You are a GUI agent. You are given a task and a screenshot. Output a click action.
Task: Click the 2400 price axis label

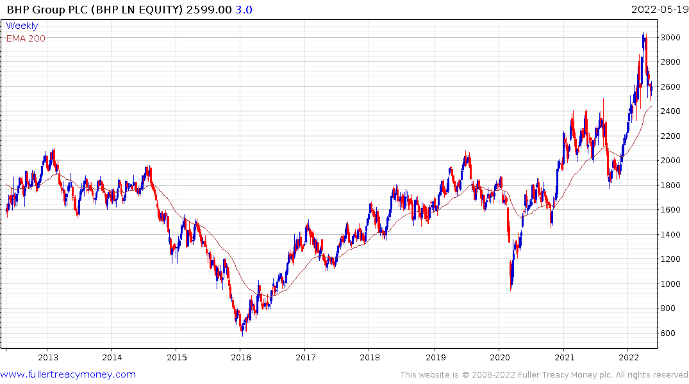[x=670, y=111]
